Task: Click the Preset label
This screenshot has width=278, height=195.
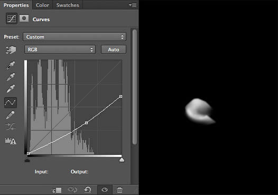Action: (x=12, y=37)
